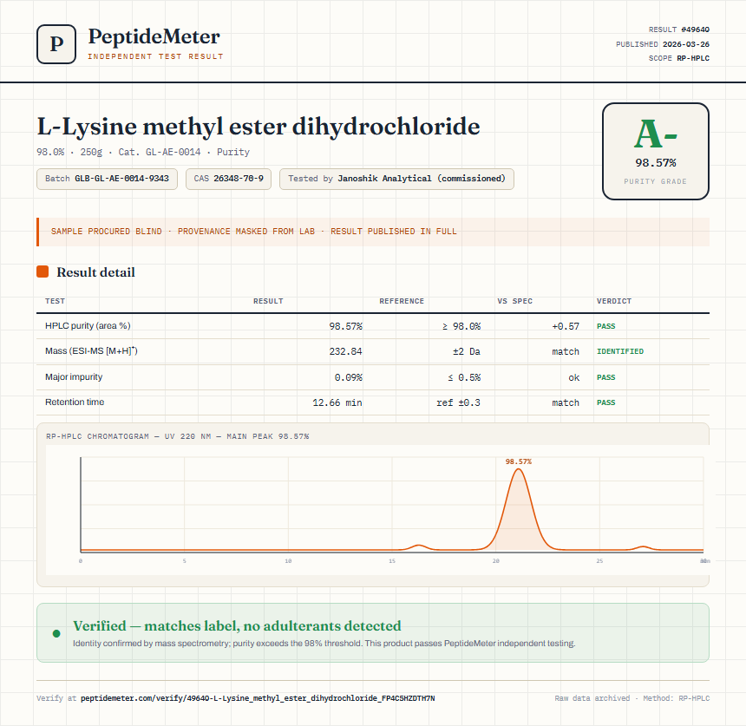This screenshot has width=746, height=726.
Task: Click the INDEPENDENT TEST RESULT subtitle
Action: [x=155, y=56]
